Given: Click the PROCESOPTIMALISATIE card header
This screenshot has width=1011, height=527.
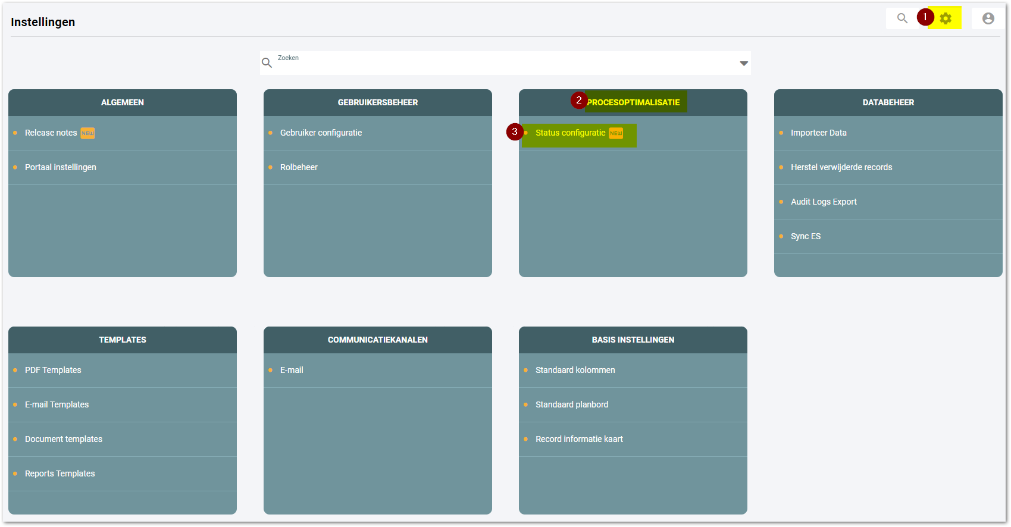Looking at the screenshot, I should click(x=633, y=102).
